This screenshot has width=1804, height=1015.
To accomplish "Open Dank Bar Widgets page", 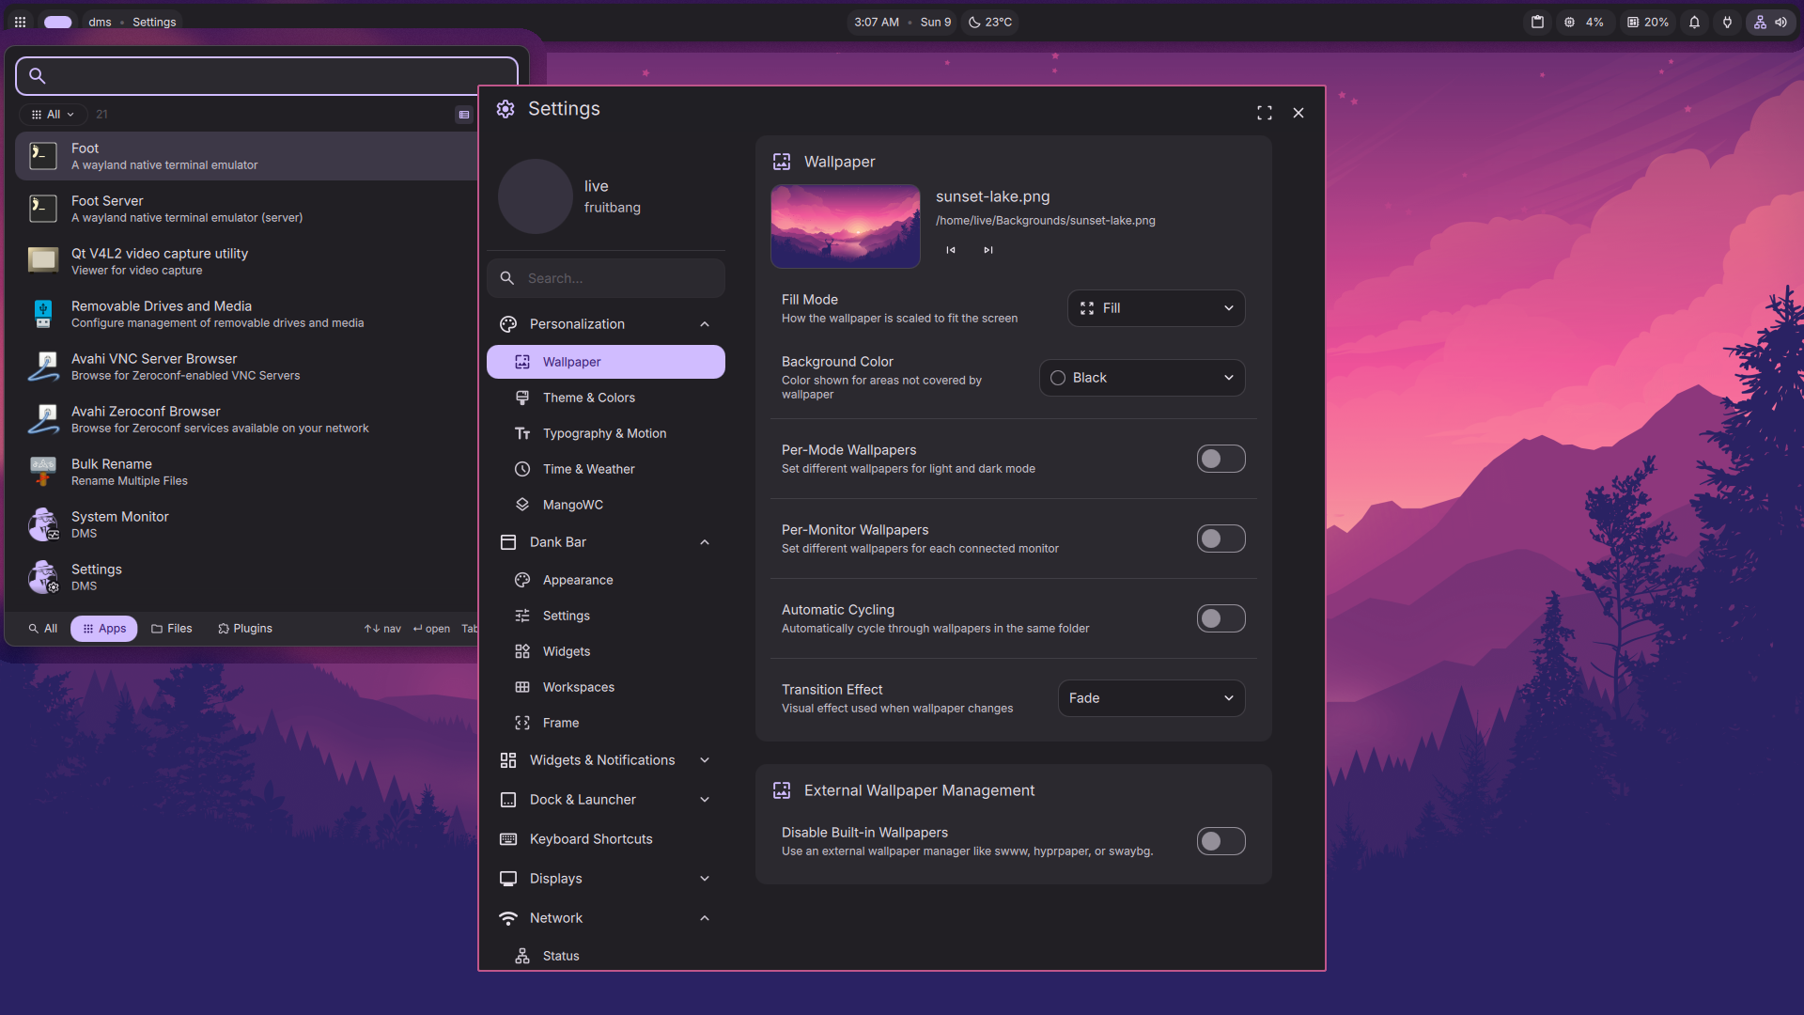I will pyautogui.click(x=606, y=651).
